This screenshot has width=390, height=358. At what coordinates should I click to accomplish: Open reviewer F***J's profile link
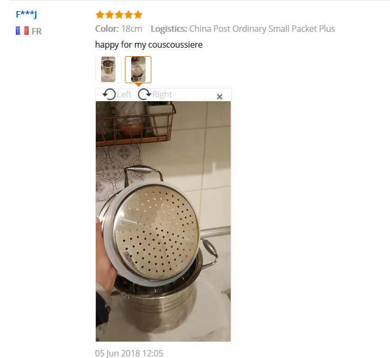click(x=26, y=14)
